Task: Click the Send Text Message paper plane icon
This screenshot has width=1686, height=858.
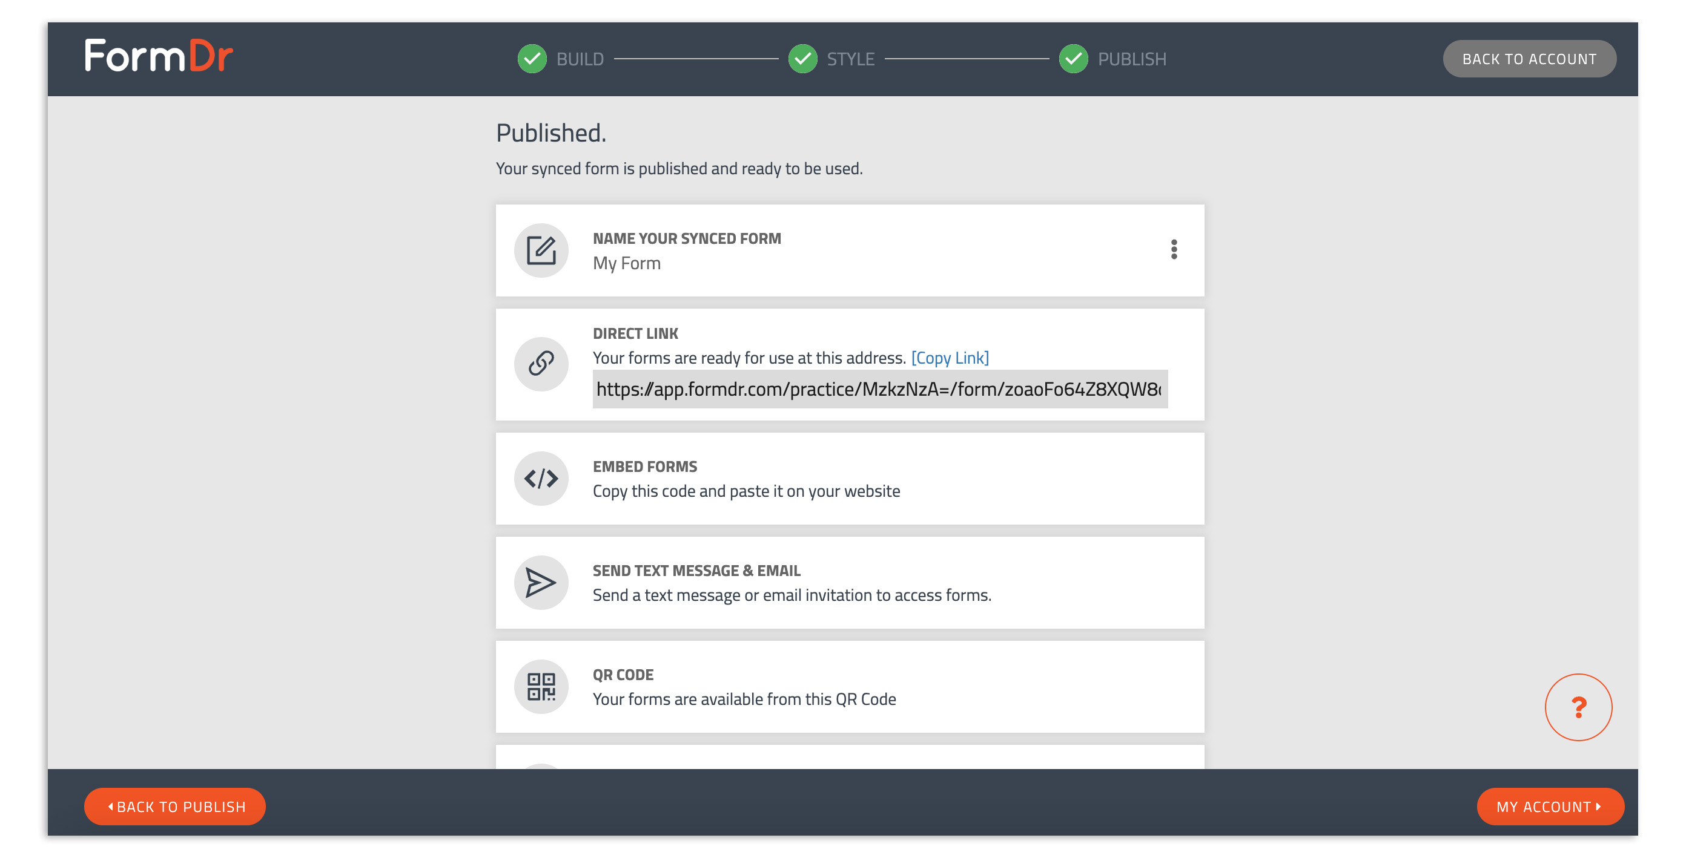Action: [541, 582]
